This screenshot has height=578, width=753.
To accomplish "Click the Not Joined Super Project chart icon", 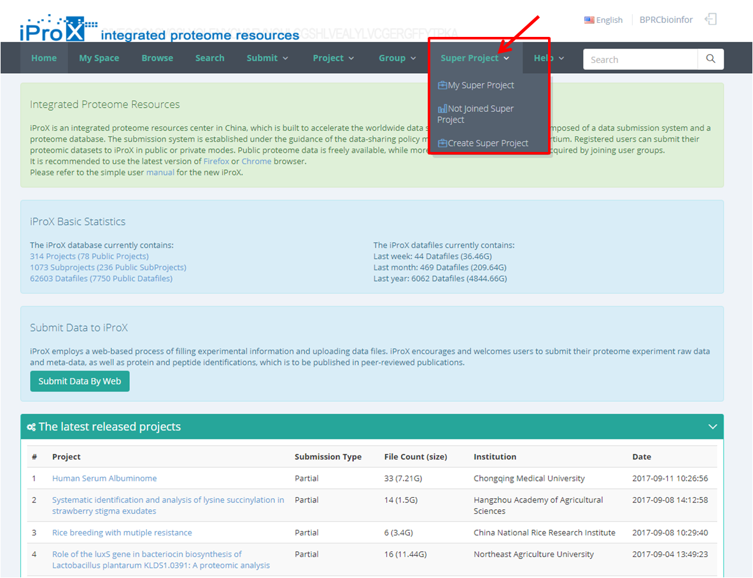I will 442,109.
